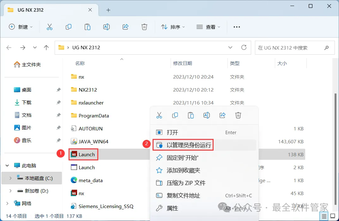Select the JAVA_WIN64 installer file
The height and width of the screenshot is (221, 339).
[x=89, y=141]
